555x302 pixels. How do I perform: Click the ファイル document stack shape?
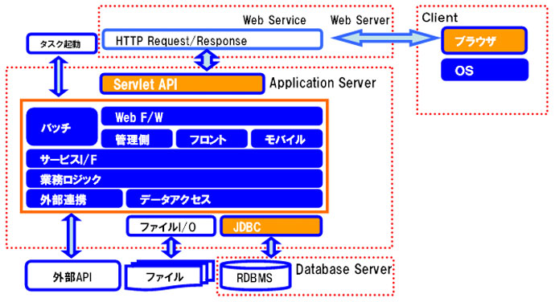[x=170, y=275]
